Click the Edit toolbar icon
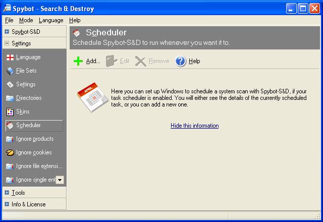This screenshot has width=323, height=222. click(112, 61)
